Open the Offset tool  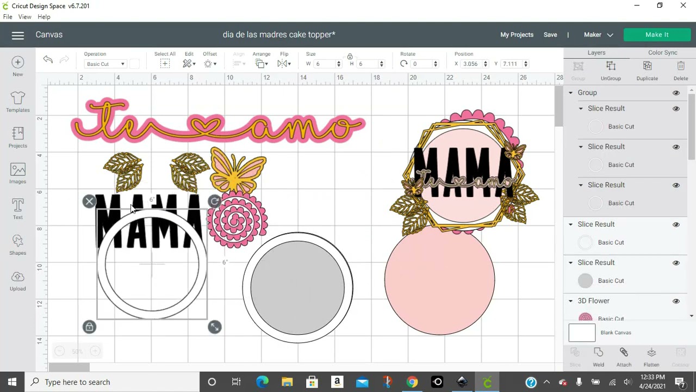pos(210,64)
